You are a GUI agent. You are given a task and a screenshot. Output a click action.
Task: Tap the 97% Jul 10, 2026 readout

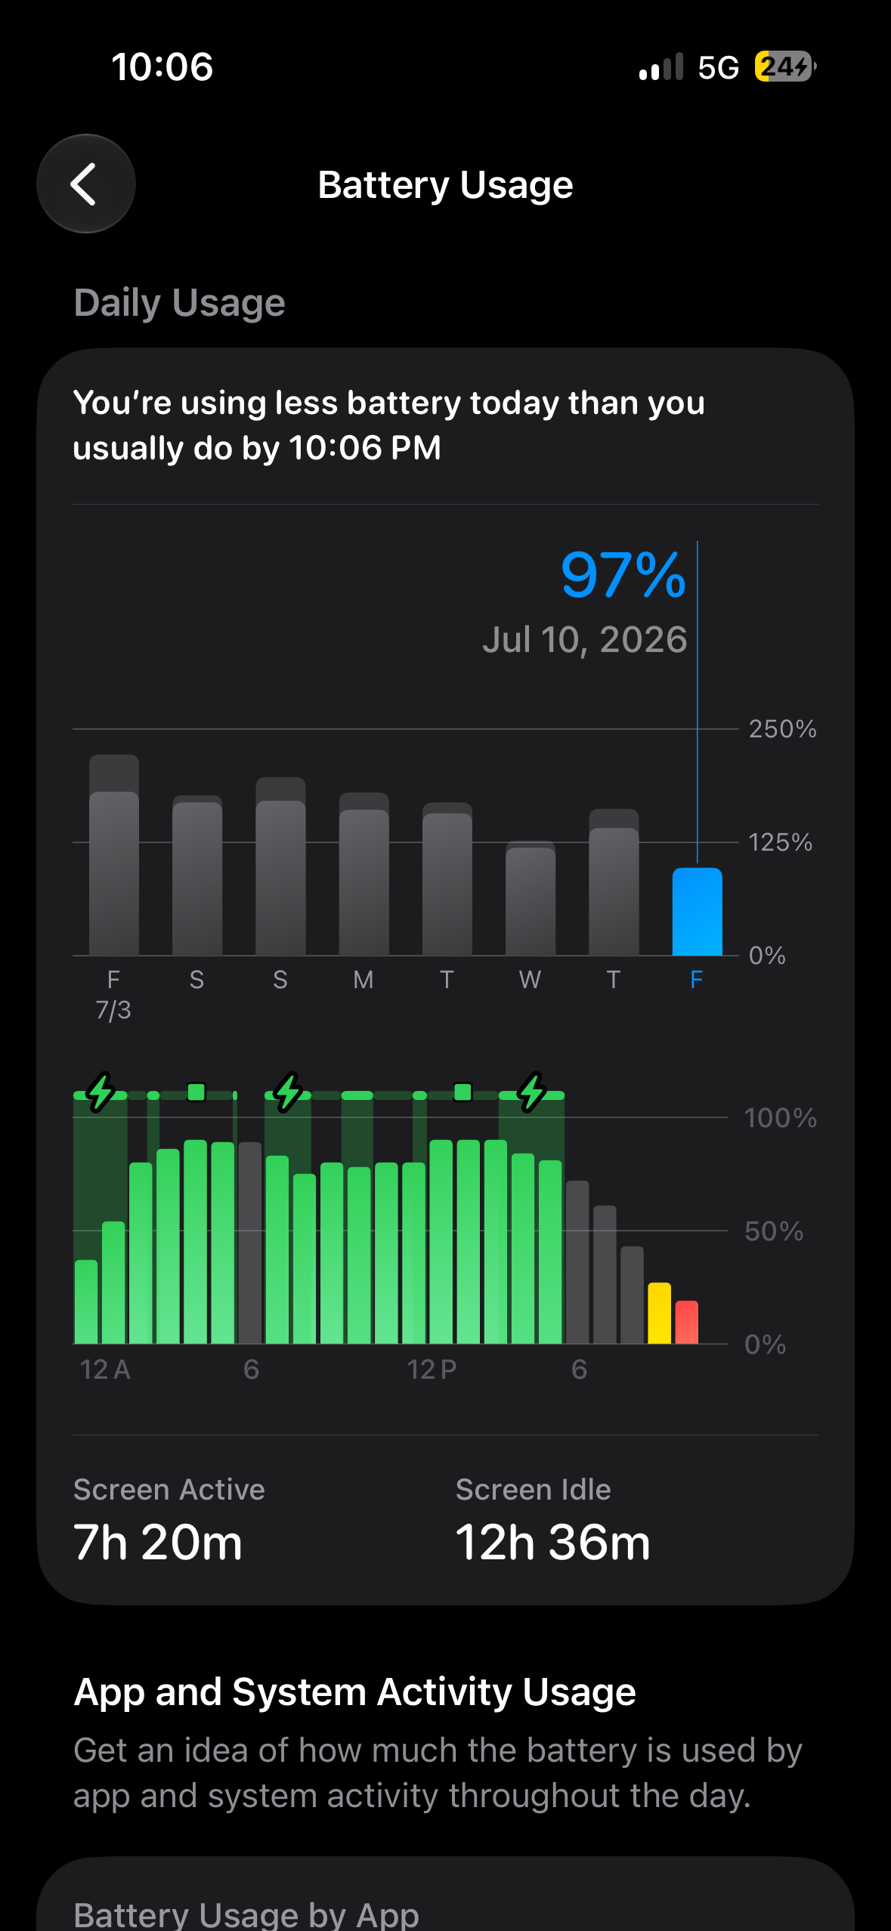tap(585, 601)
